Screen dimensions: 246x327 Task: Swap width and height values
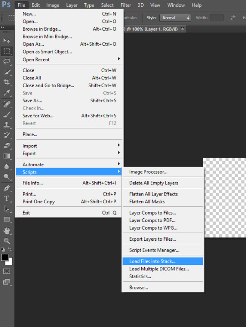(233, 18)
